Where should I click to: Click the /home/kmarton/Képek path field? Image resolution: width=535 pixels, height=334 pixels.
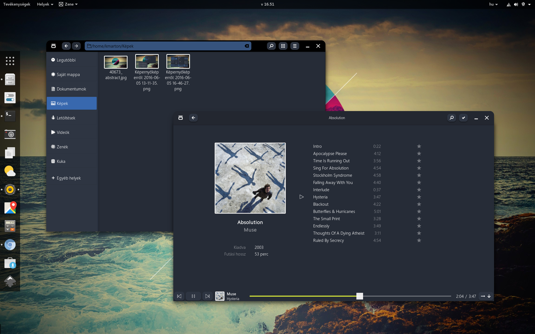(168, 46)
